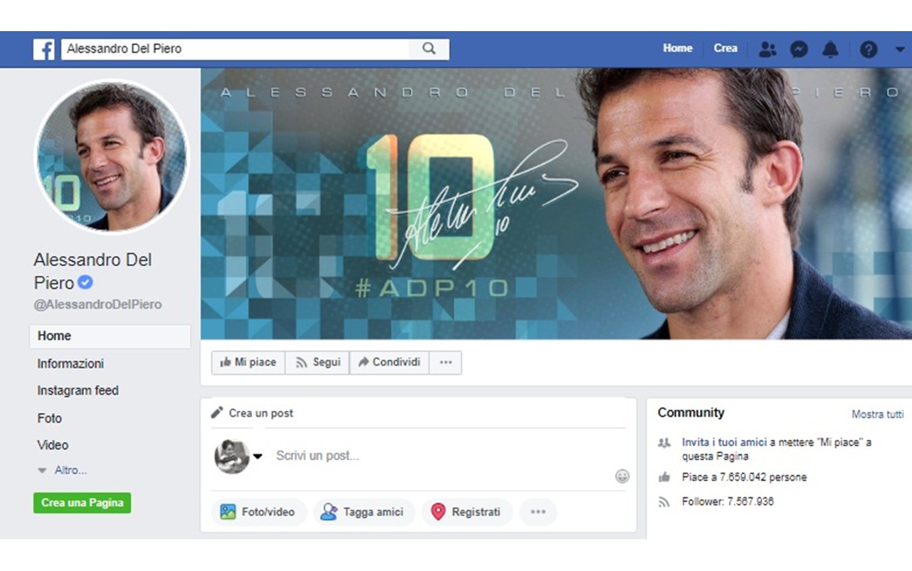
Task: Open the #ADP10 cover photo
Action: 556,203
